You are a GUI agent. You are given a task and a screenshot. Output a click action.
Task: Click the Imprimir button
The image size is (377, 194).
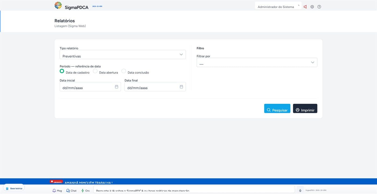(x=305, y=108)
